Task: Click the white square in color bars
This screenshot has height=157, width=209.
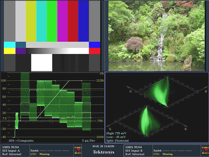Action: [41, 62]
